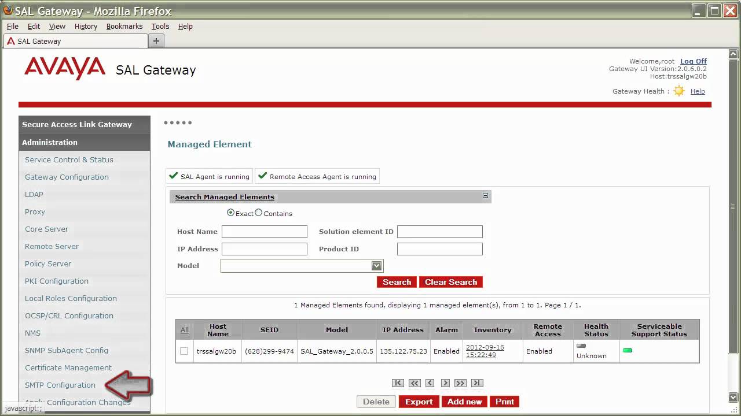Open the Firefox Help menu

[185, 26]
